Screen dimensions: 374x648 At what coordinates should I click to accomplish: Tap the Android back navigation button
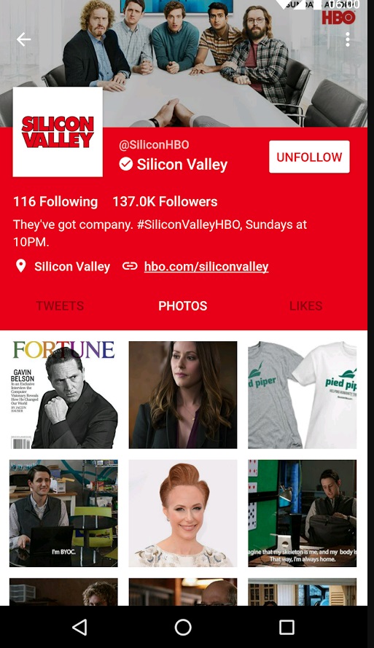coord(79,627)
